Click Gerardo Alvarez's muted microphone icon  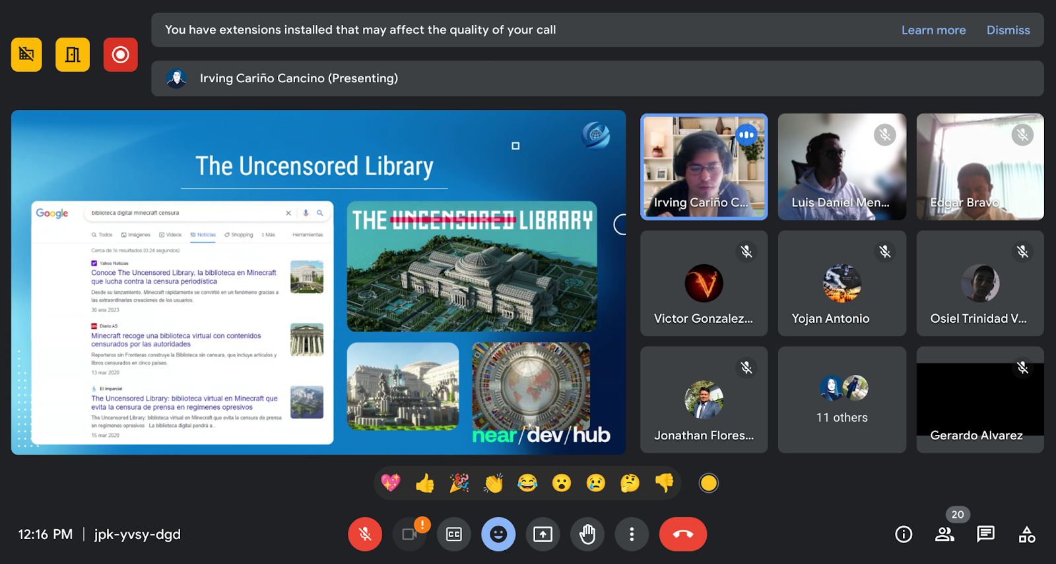point(1022,368)
